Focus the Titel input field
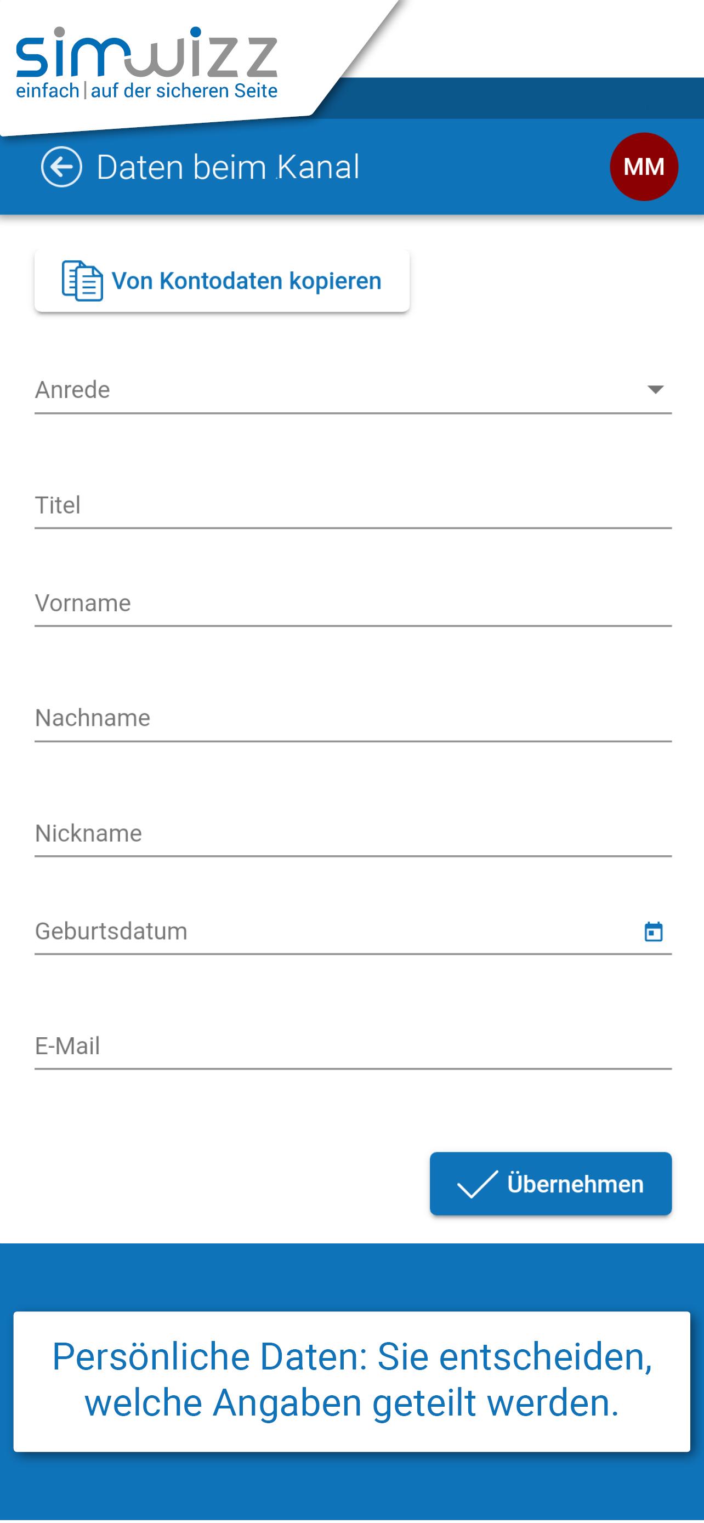 (353, 505)
